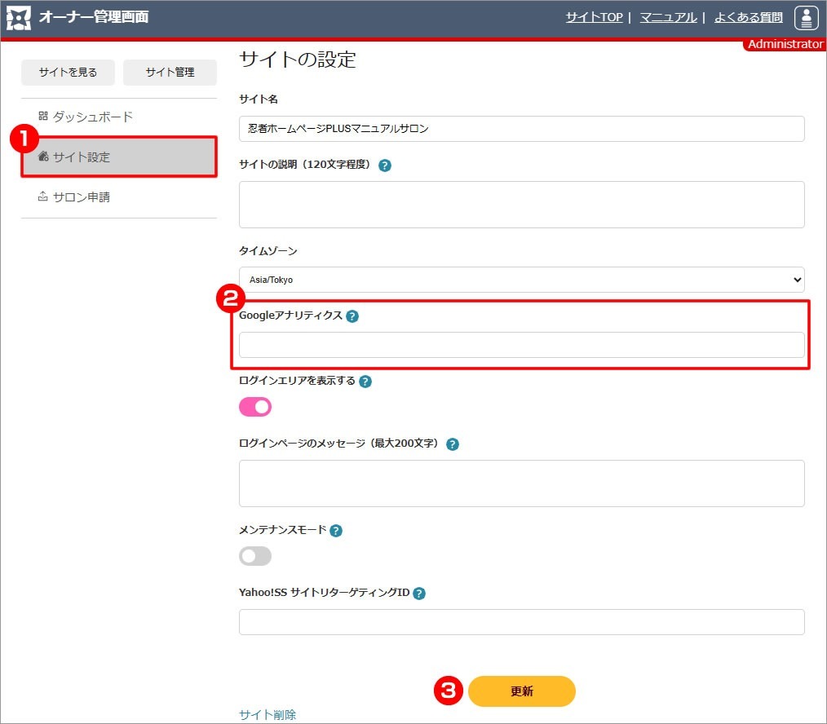Click the user profile icon in header

click(806, 17)
